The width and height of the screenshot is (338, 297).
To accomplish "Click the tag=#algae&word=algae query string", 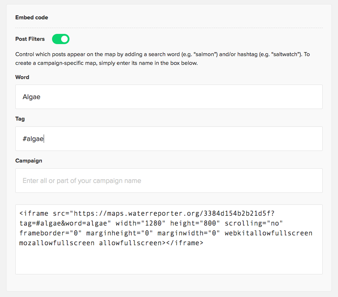I will [63, 223].
